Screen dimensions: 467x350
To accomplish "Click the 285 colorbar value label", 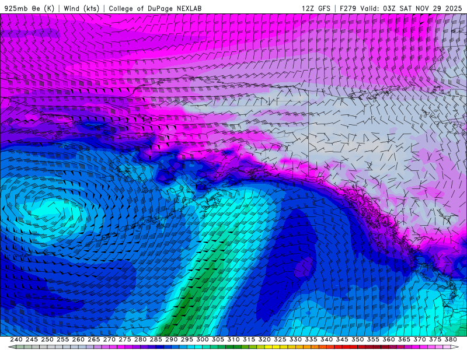I will pos(156,339).
